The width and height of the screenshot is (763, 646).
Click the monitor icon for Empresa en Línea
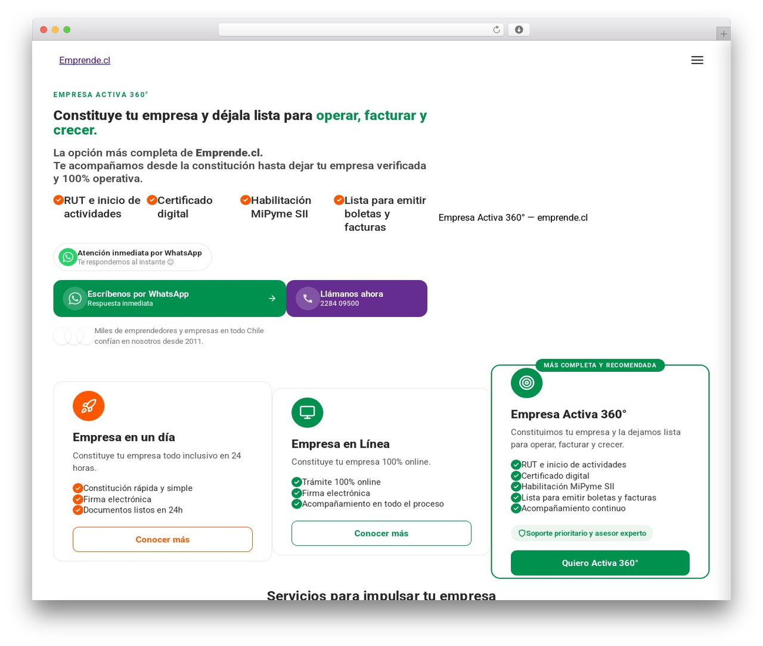click(x=308, y=412)
